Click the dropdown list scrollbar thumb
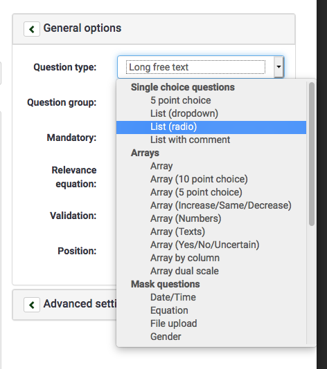Image resolution: width=327 pixels, height=369 pixels. (x=312, y=154)
